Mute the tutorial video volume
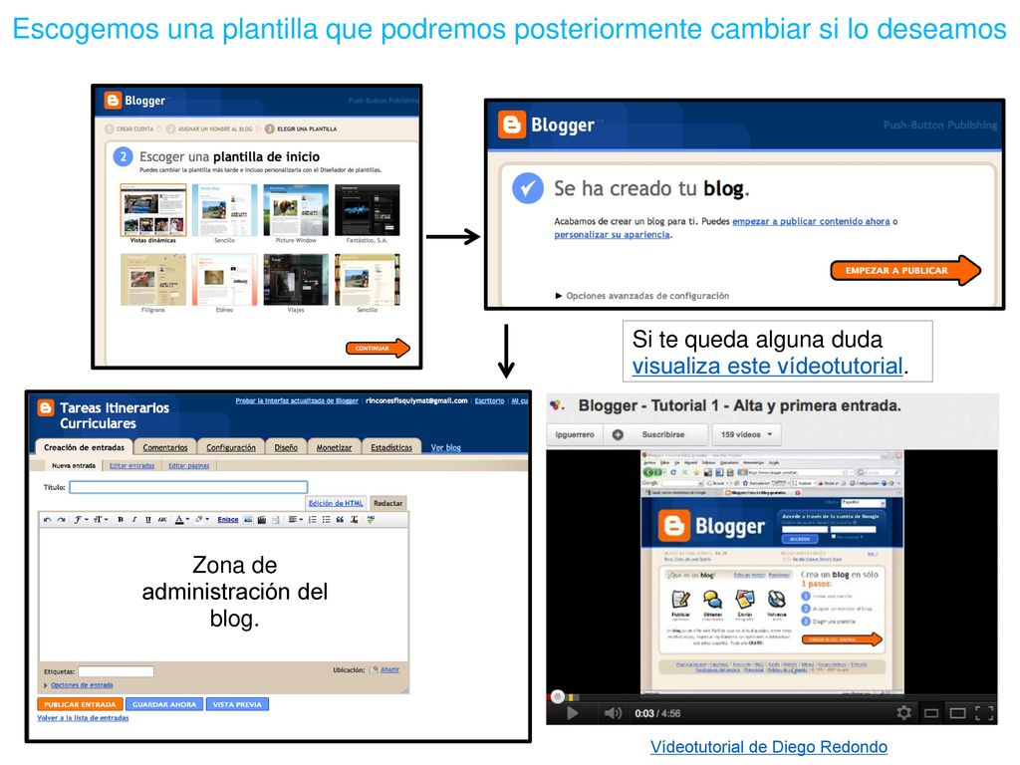 coord(613,713)
